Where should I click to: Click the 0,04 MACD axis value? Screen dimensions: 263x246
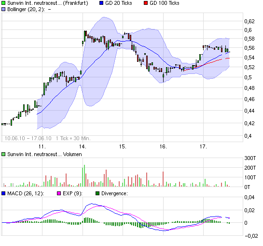click(249, 197)
